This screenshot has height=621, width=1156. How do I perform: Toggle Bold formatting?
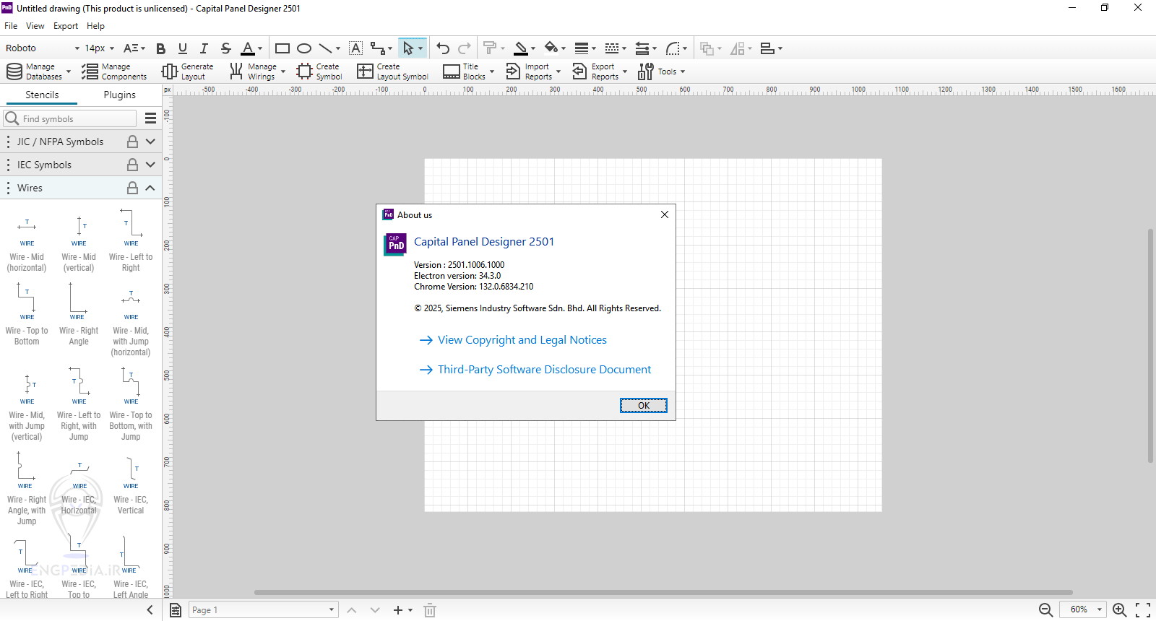tap(160, 48)
